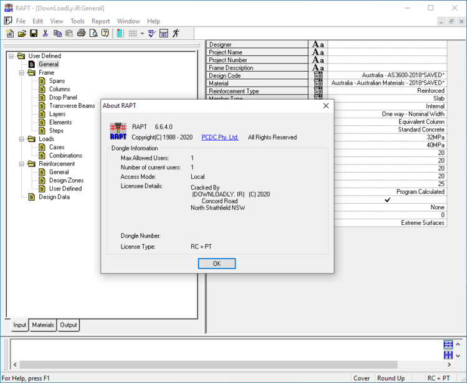Image resolution: width=467 pixels, height=383 pixels.
Task: Collapse the User Defined tree node
Action: click(x=11, y=56)
